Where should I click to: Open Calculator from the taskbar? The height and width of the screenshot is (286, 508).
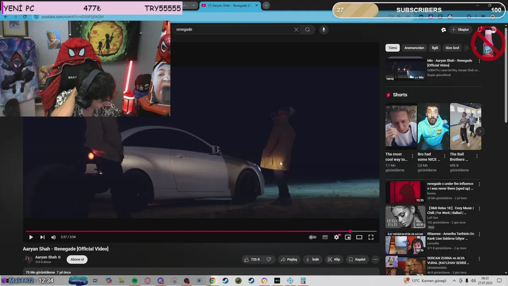tap(303, 281)
